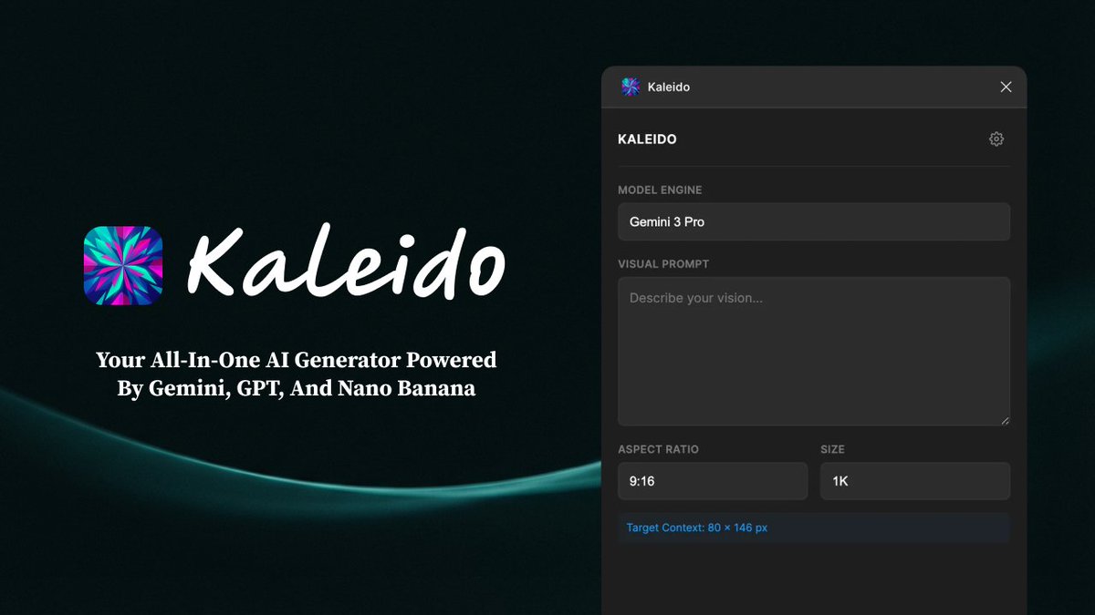This screenshot has height=615, width=1095.
Task: Click the KALEIDO panel heading
Action: point(647,139)
